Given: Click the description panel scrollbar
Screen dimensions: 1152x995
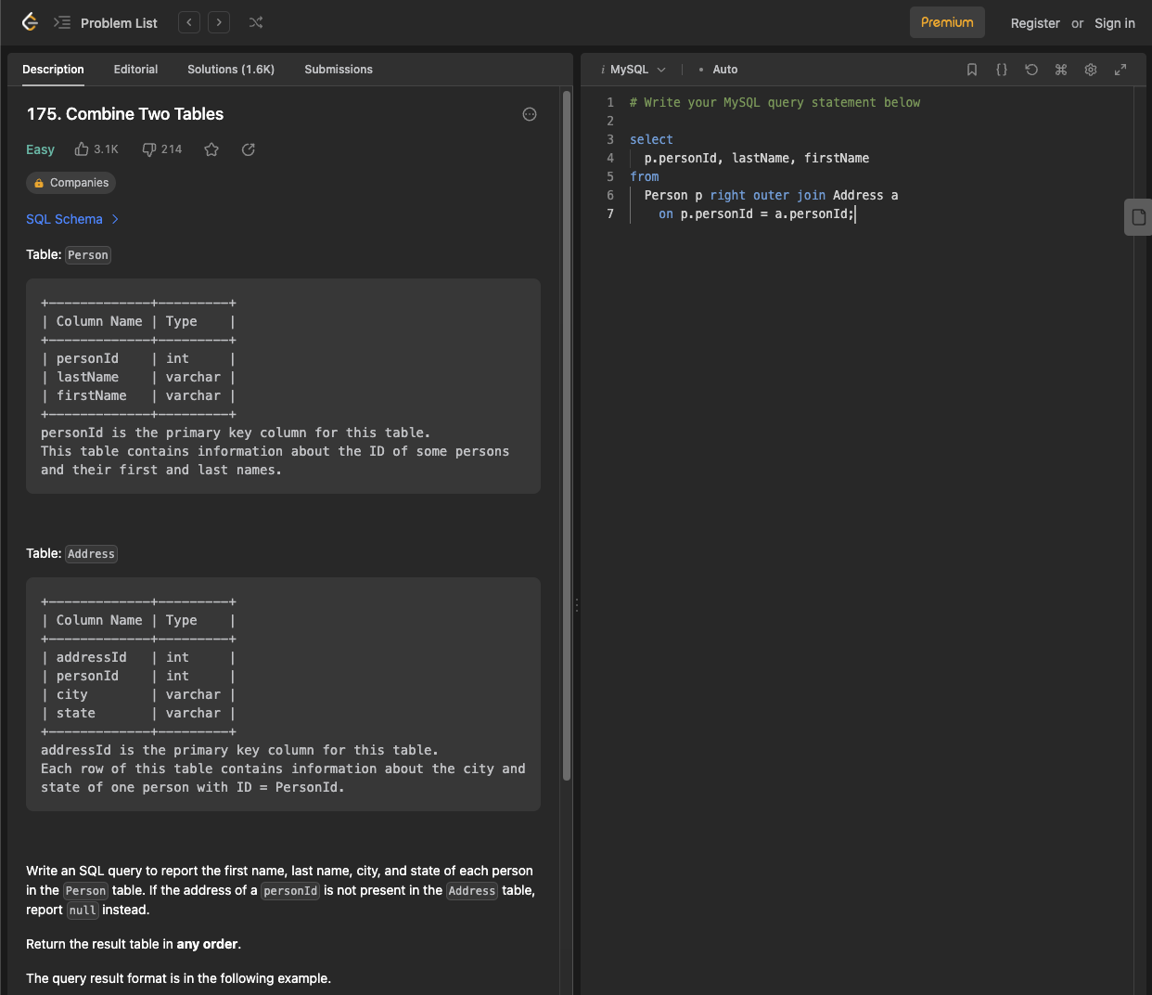Looking at the screenshot, I should tap(567, 436).
